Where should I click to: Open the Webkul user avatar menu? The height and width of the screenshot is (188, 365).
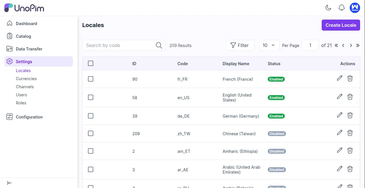coord(355,8)
